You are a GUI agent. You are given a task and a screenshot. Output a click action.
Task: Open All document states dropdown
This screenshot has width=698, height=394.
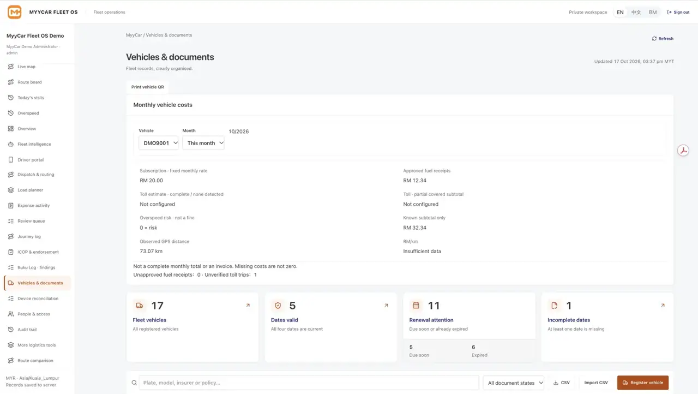tap(514, 383)
